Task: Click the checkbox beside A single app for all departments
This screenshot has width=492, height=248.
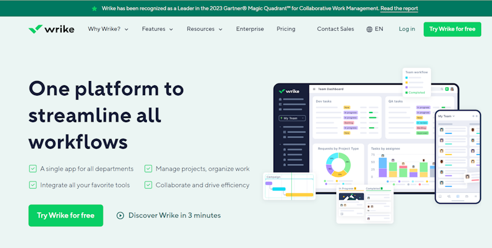Action: [x=33, y=169]
